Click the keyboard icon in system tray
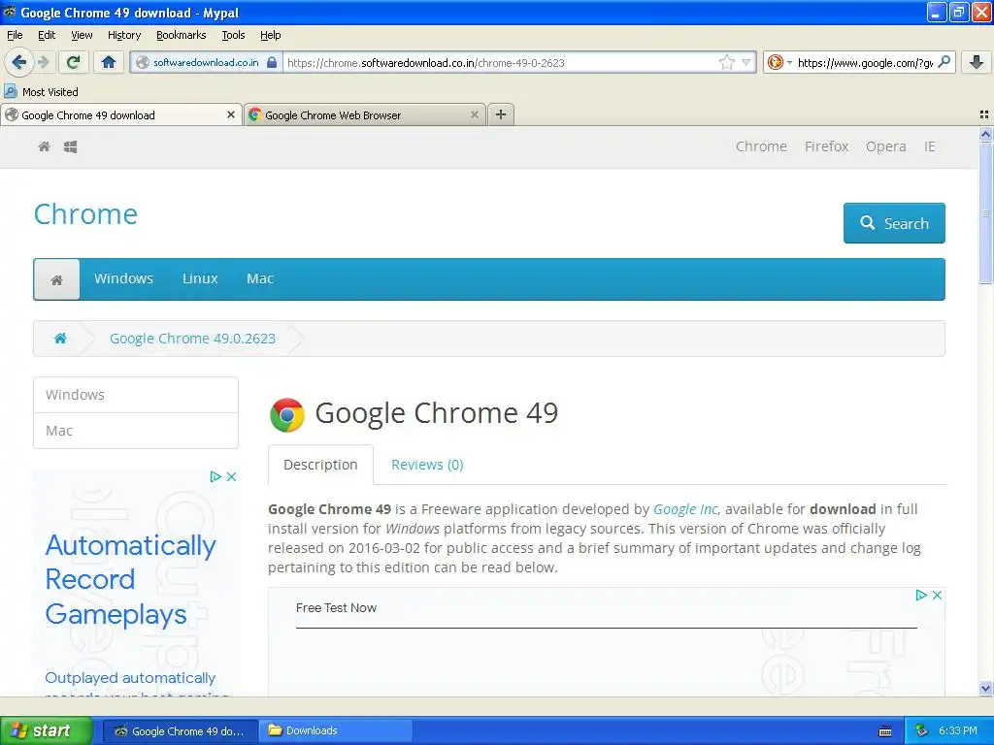The width and height of the screenshot is (994, 745). 885,731
